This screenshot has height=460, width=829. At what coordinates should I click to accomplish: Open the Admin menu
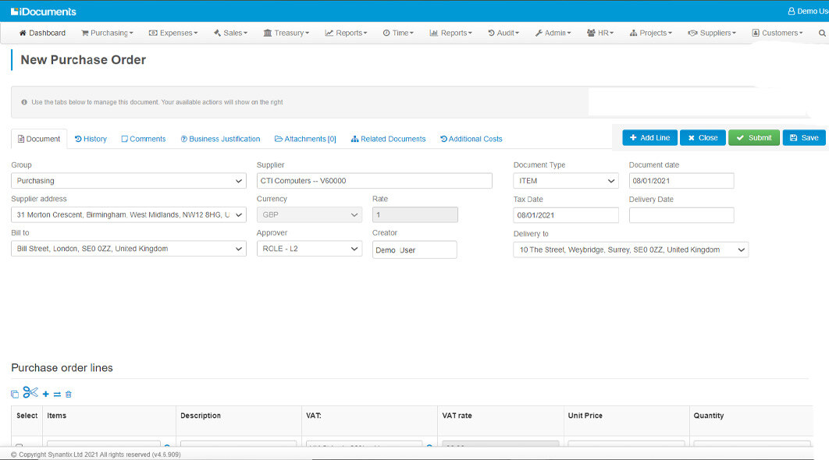click(x=553, y=33)
